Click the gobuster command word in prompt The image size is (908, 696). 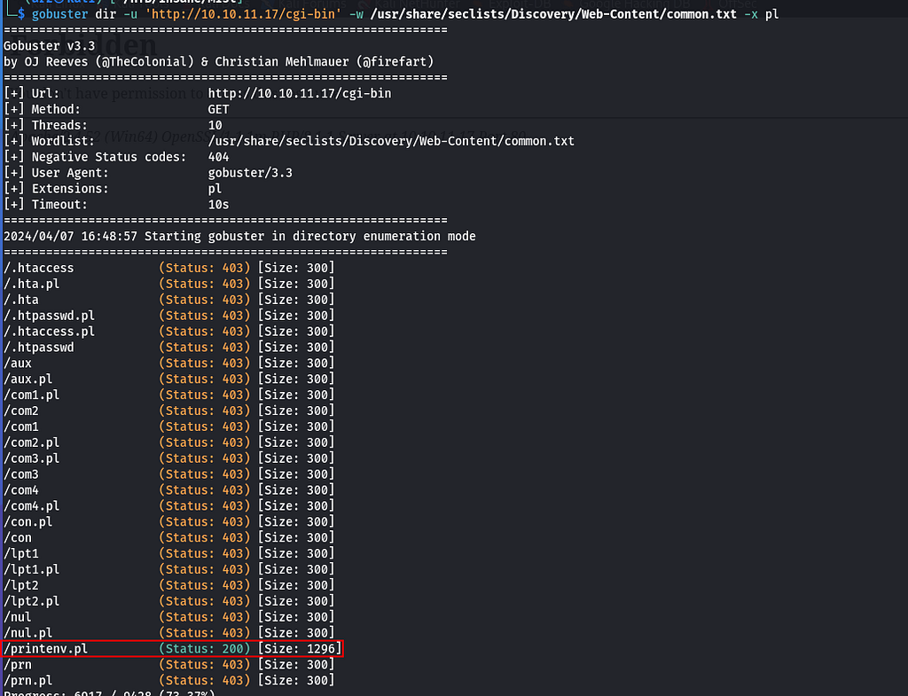coord(59,14)
